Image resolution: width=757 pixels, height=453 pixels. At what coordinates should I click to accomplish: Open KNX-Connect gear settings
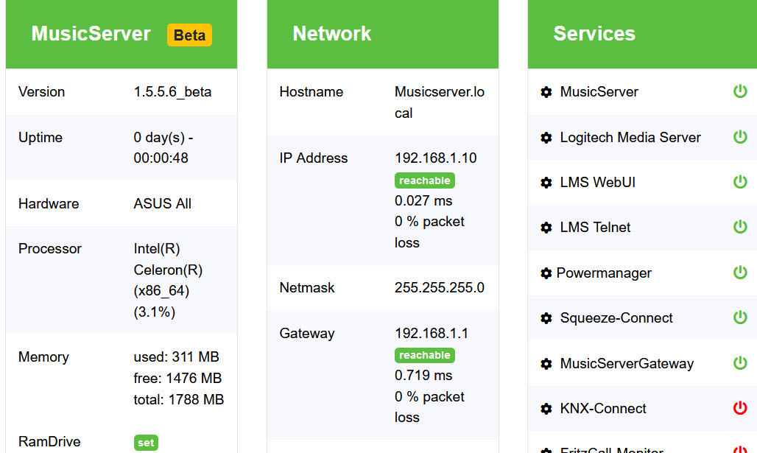pos(546,409)
